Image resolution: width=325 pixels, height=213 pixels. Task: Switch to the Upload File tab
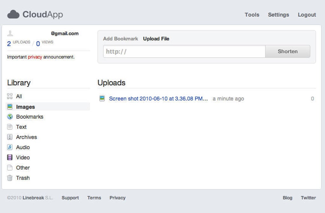pyautogui.click(x=156, y=39)
